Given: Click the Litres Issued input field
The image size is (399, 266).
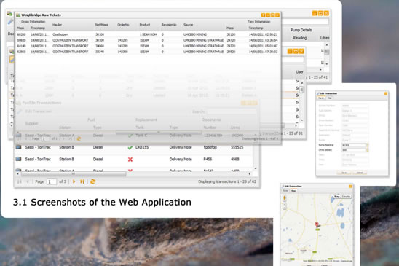Looking at the screenshot, I should pyautogui.click(x=354, y=150).
